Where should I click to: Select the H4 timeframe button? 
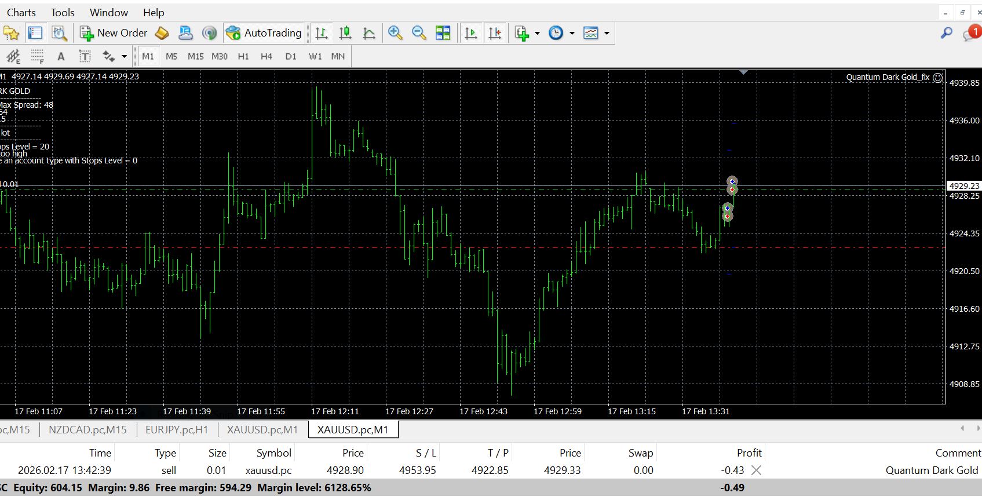[266, 56]
